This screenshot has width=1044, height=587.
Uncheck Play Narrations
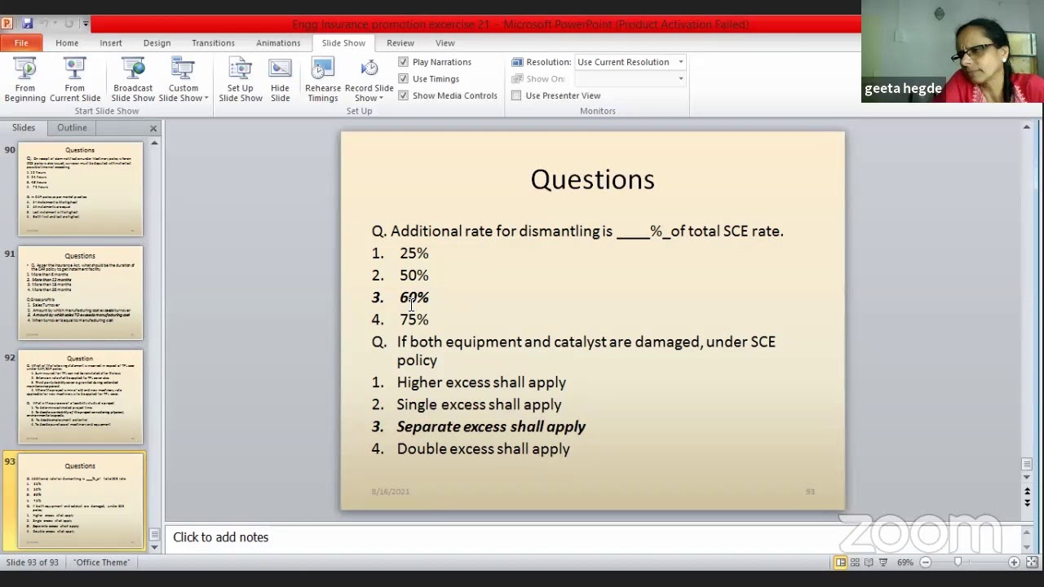403,62
